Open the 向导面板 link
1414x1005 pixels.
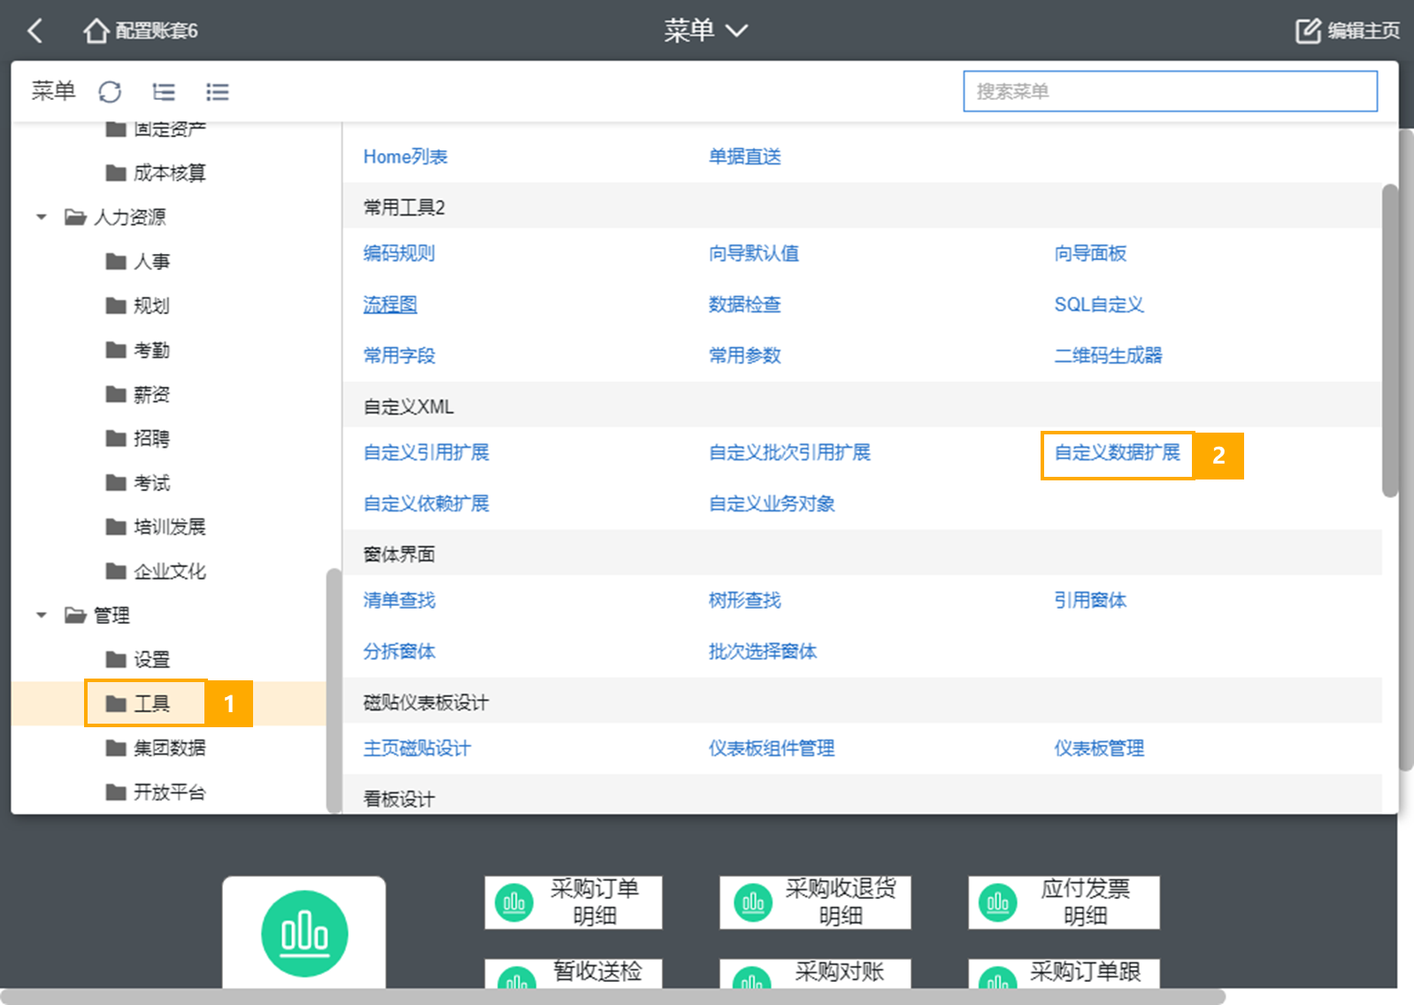click(x=1090, y=253)
